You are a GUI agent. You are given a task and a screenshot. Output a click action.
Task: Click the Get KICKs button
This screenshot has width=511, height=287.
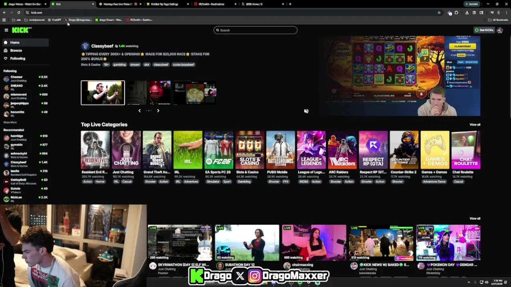pos(484,30)
